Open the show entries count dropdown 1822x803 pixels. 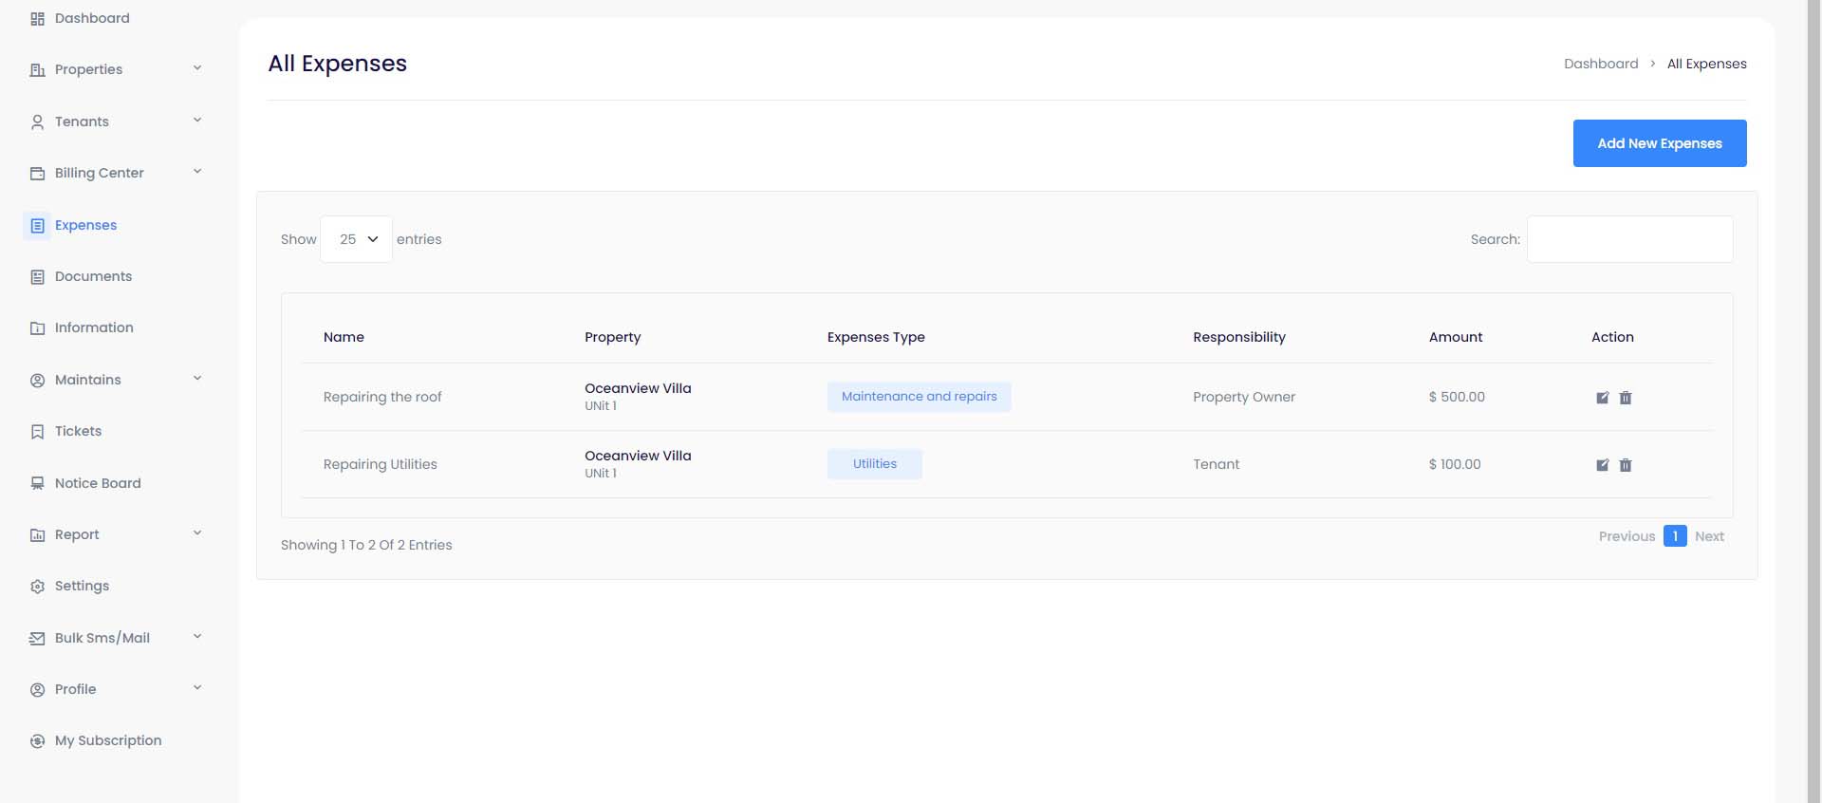click(357, 239)
